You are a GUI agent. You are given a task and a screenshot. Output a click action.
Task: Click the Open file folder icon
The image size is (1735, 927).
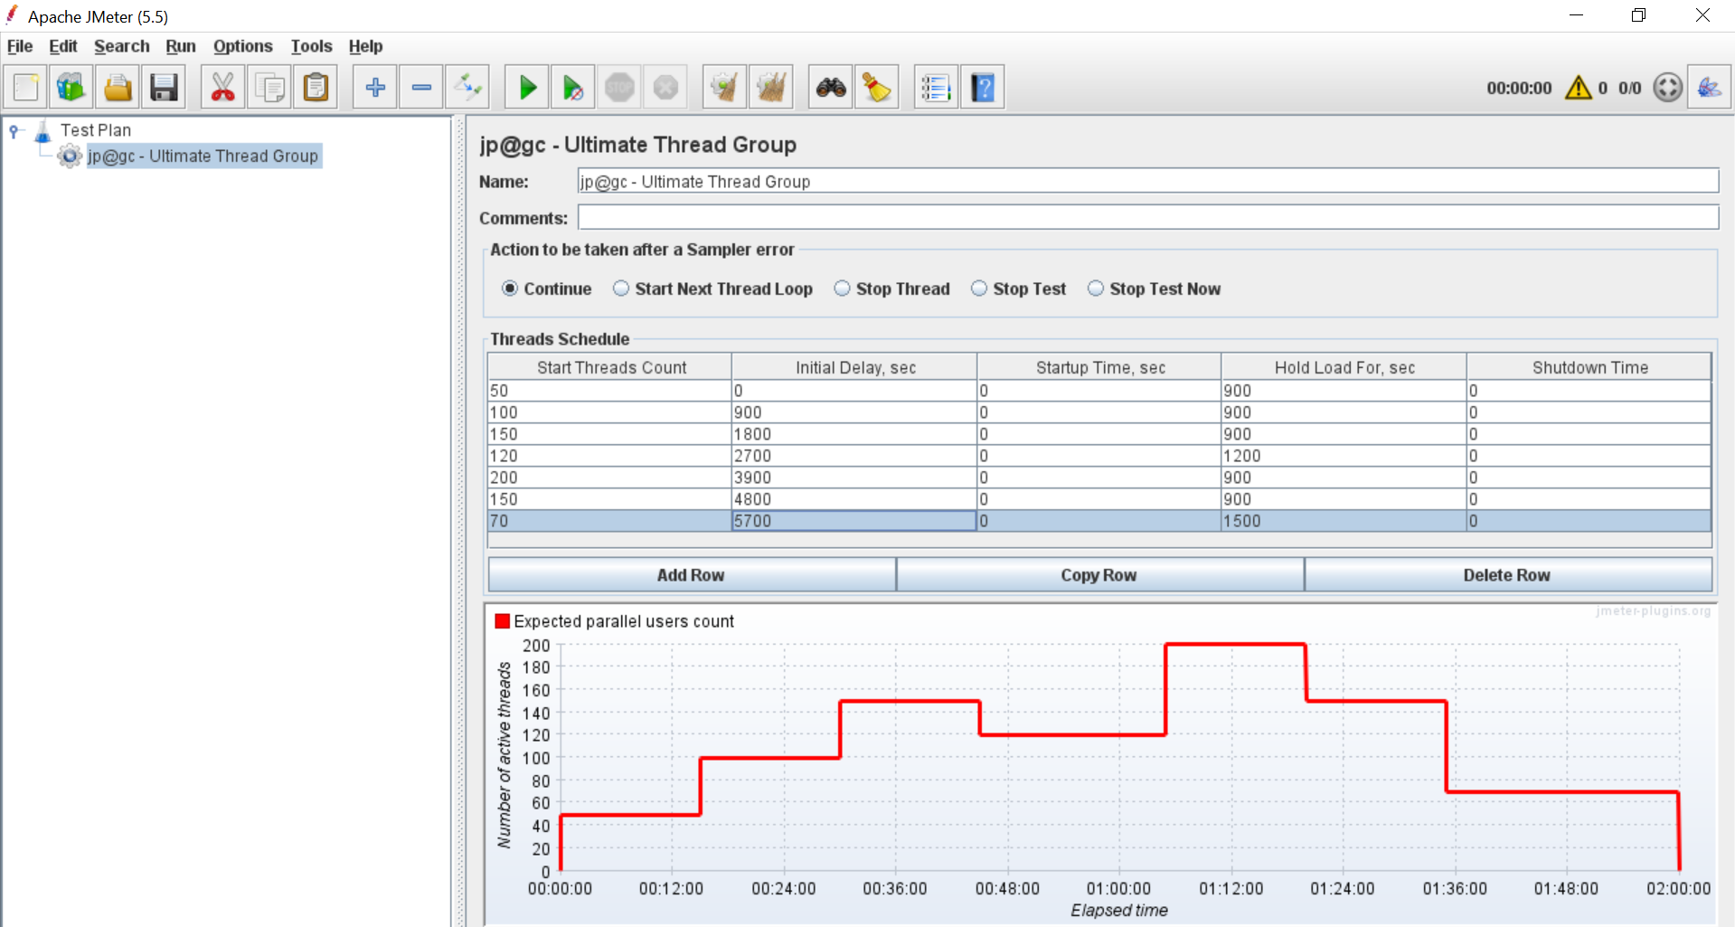pyautogui.click(x=118, y=88)
